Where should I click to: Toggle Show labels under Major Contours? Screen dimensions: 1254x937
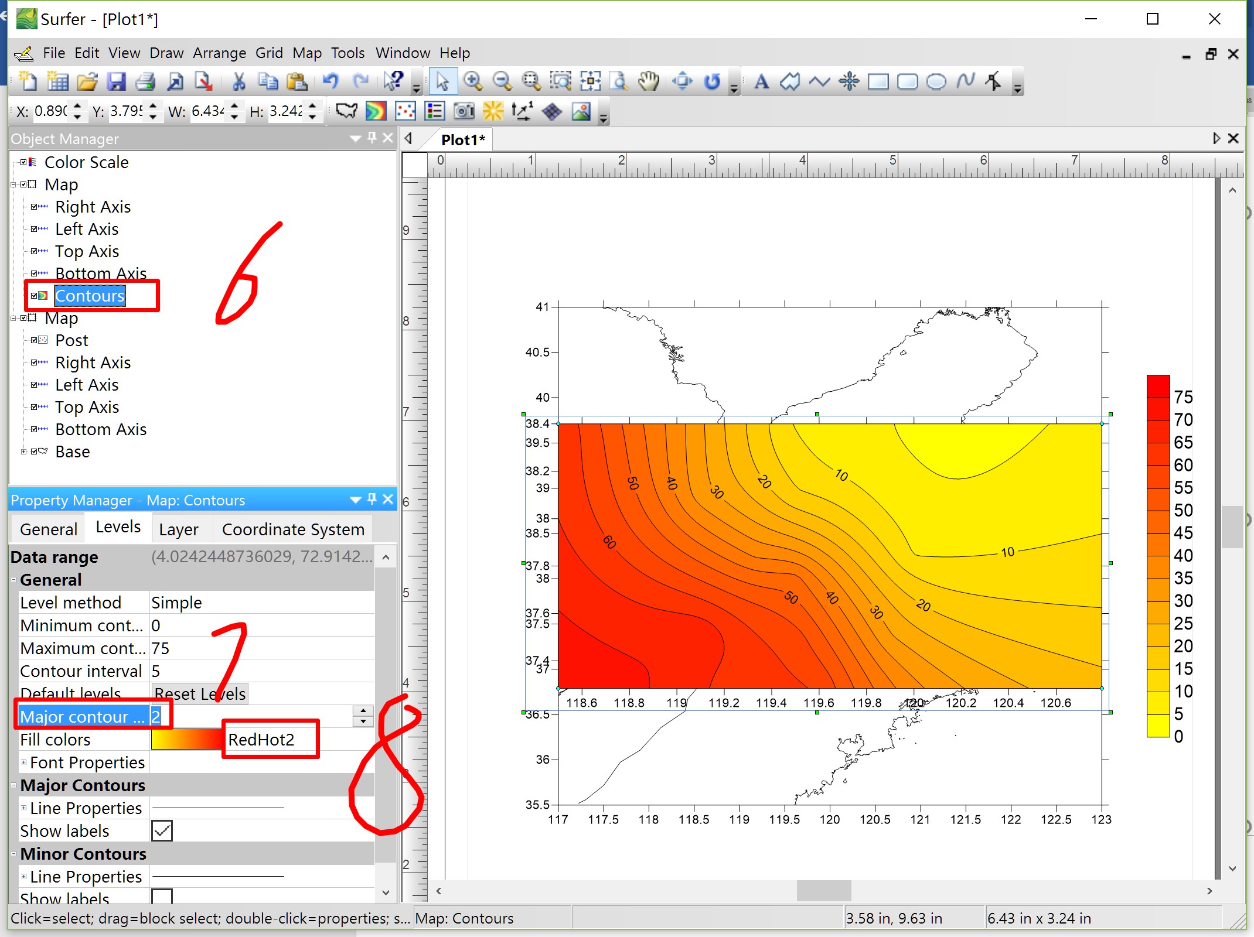coord(162,830)
